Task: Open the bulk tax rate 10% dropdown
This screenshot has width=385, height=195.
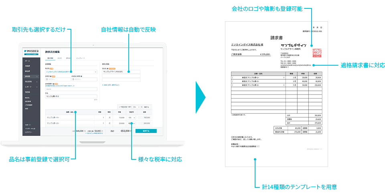Action: [x=136, y=107]
